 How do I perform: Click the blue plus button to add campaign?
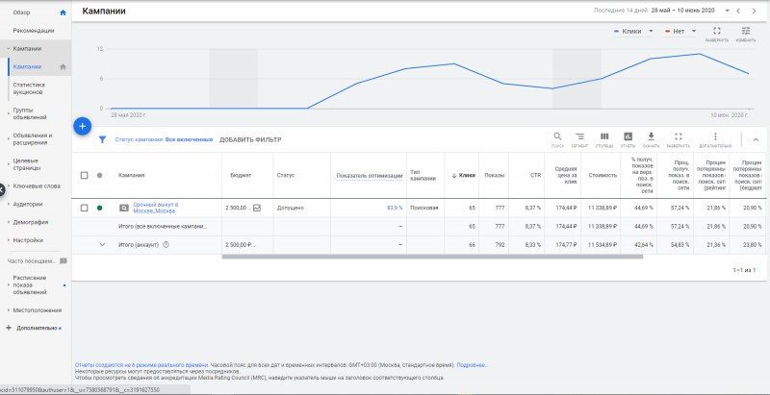click(82, 126)
